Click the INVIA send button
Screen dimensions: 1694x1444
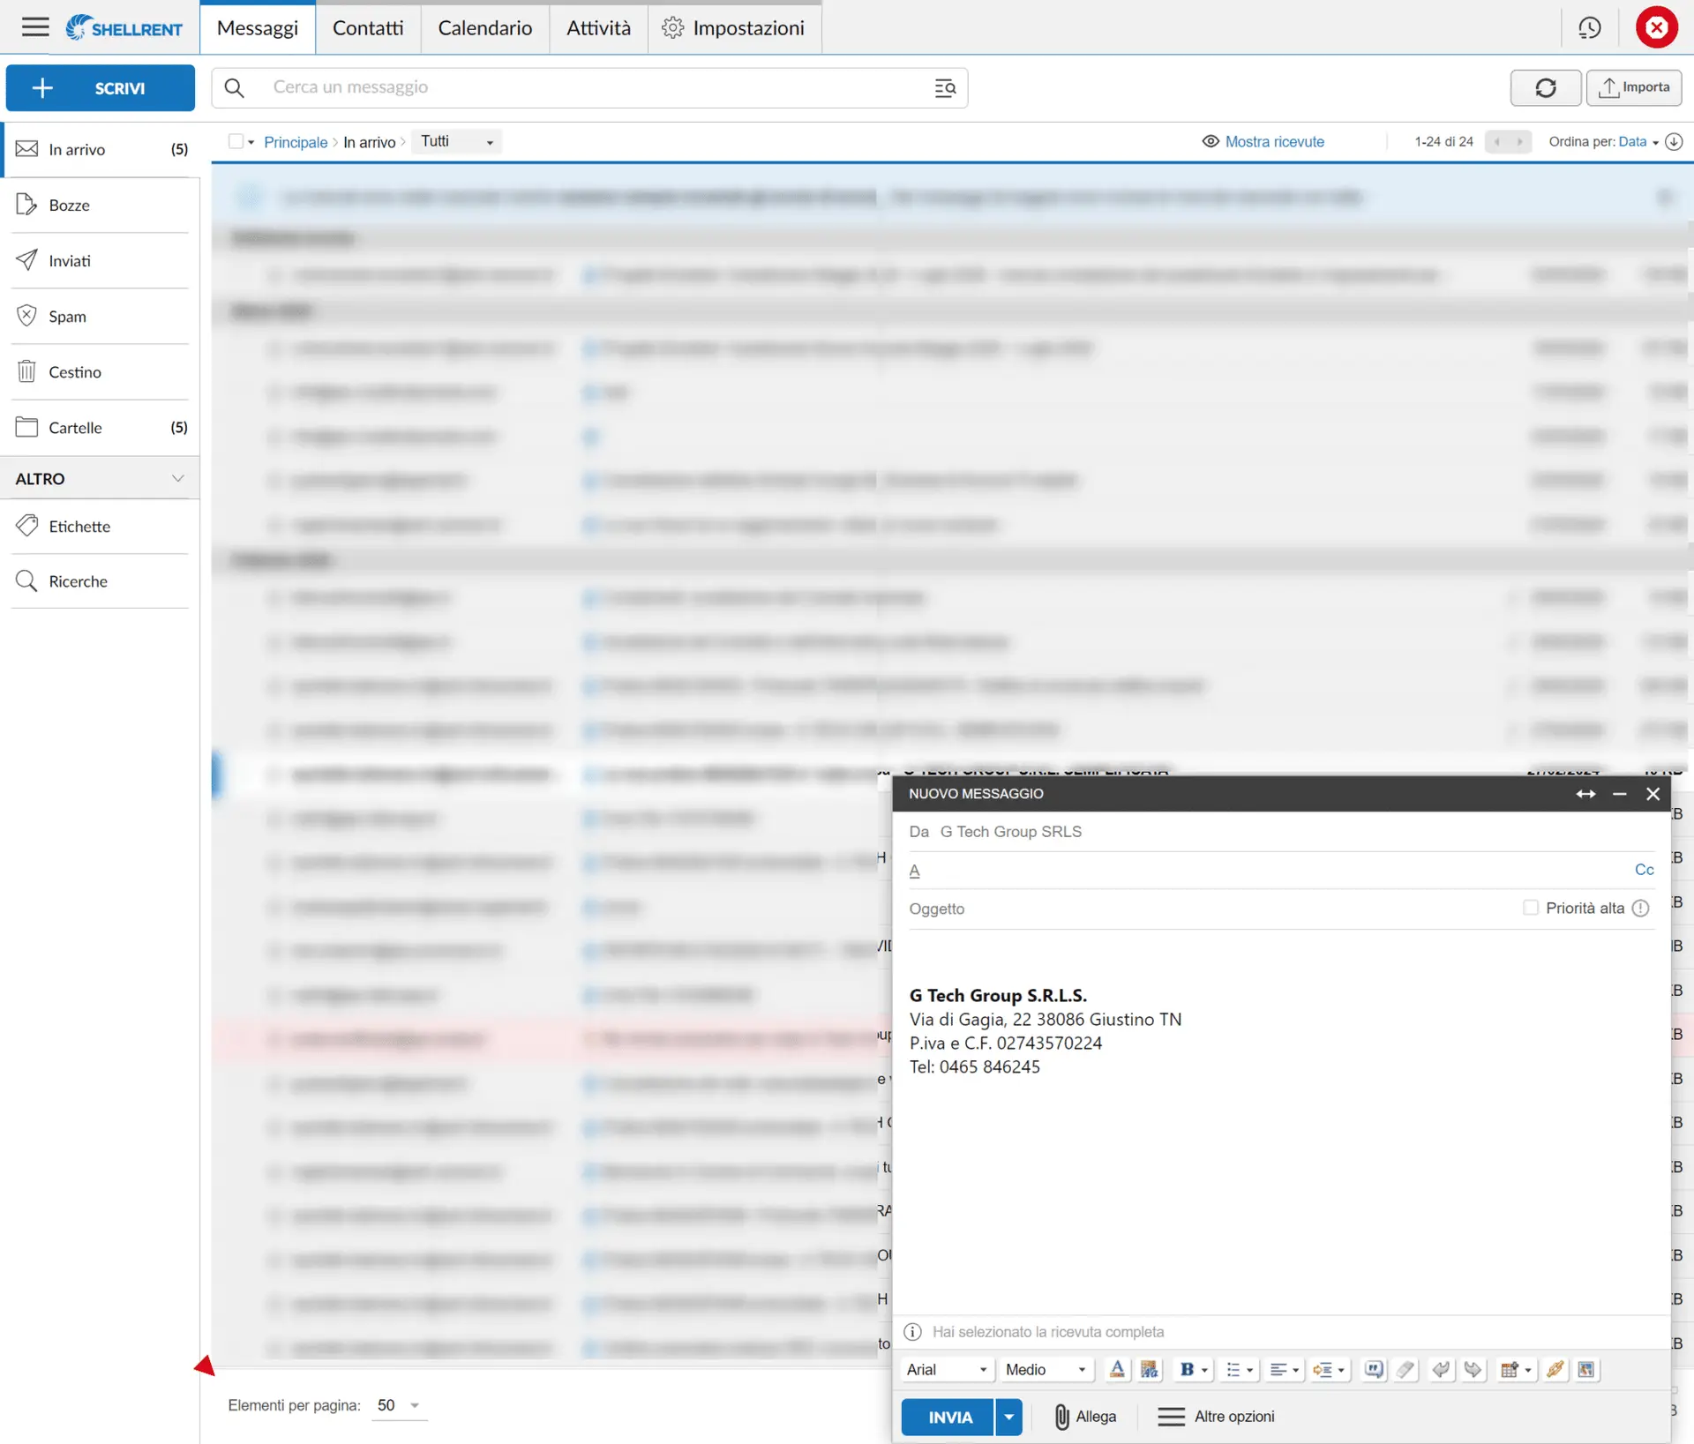tap(948, 1417)
